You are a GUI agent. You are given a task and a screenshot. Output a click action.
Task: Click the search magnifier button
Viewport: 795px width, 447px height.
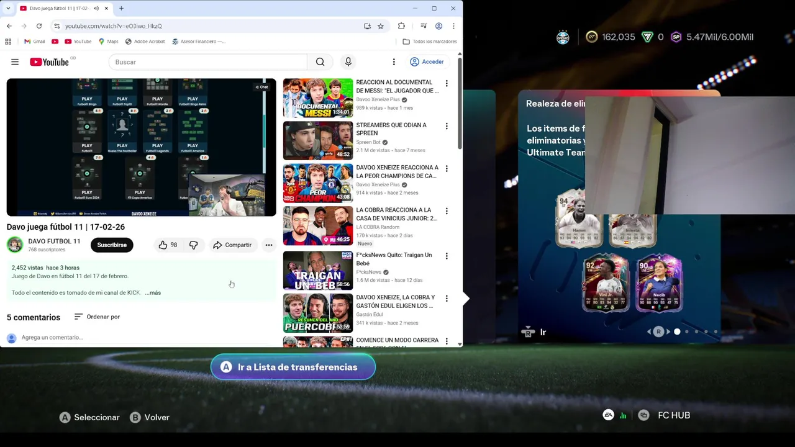coord(320,62)
